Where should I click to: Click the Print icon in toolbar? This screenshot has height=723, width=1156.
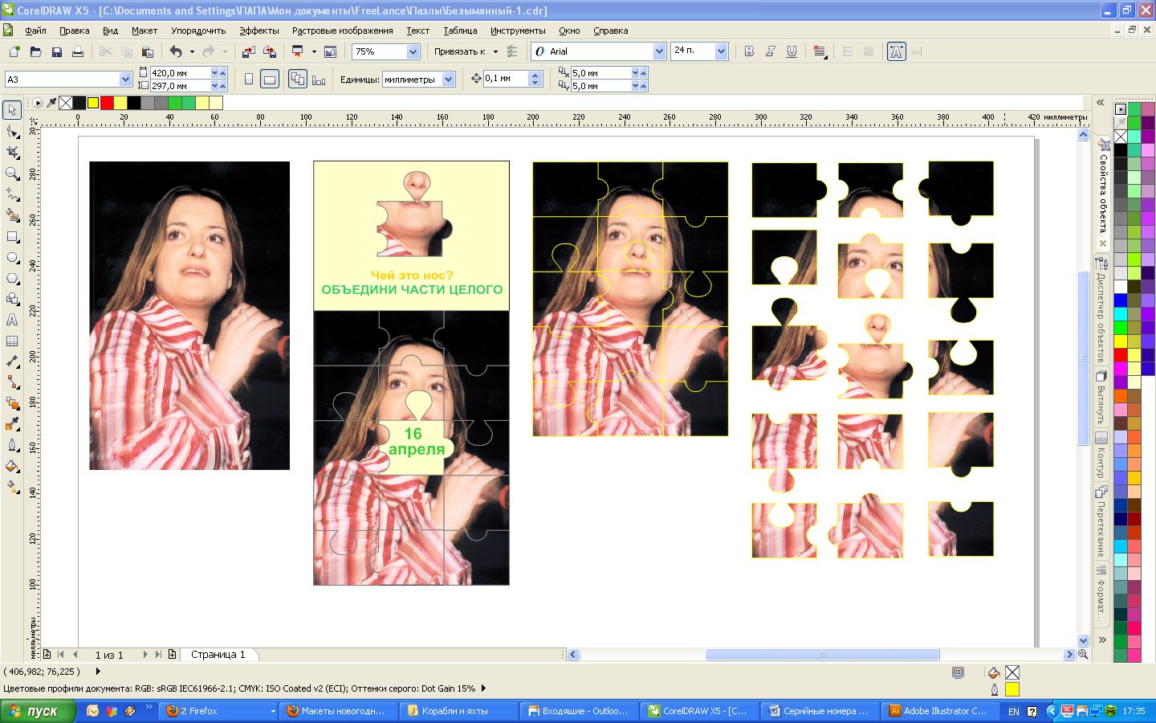pyautogui.click(x=78, y=51)
